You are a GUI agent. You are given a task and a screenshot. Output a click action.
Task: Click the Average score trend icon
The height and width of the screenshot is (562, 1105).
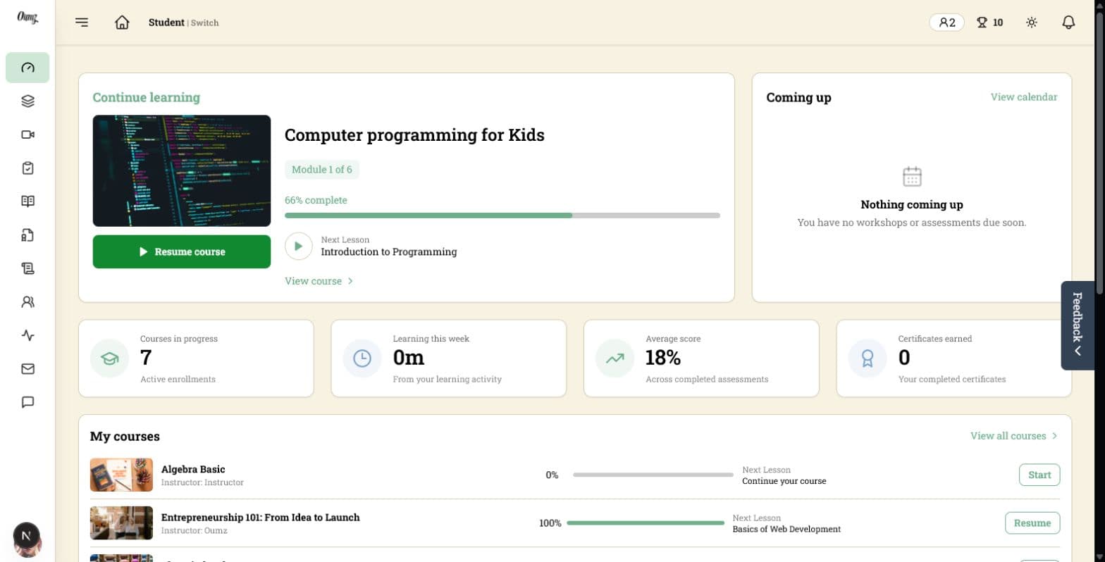coord(615,358)
